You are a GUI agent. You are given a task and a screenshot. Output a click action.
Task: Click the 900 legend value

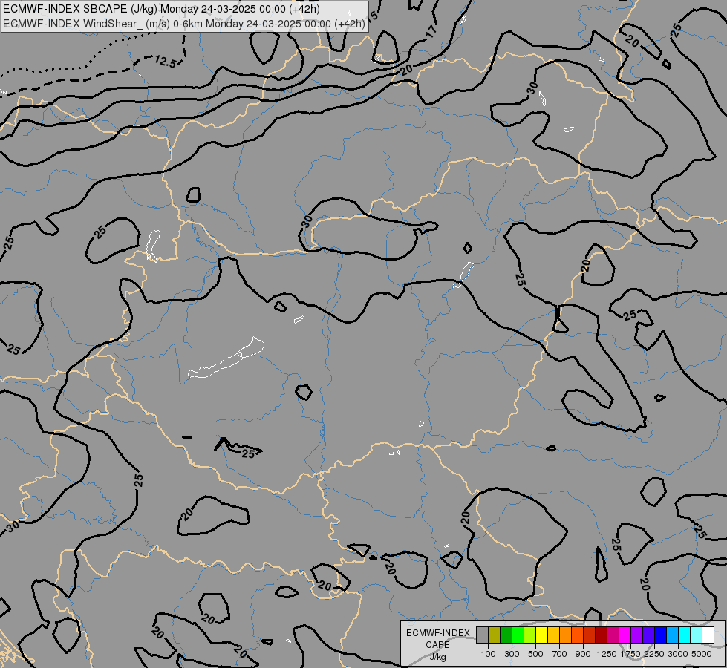pos(583,654)
